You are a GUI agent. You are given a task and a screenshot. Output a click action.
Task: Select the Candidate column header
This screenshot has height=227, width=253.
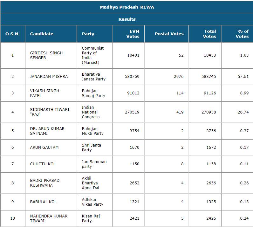click(42, 34)
